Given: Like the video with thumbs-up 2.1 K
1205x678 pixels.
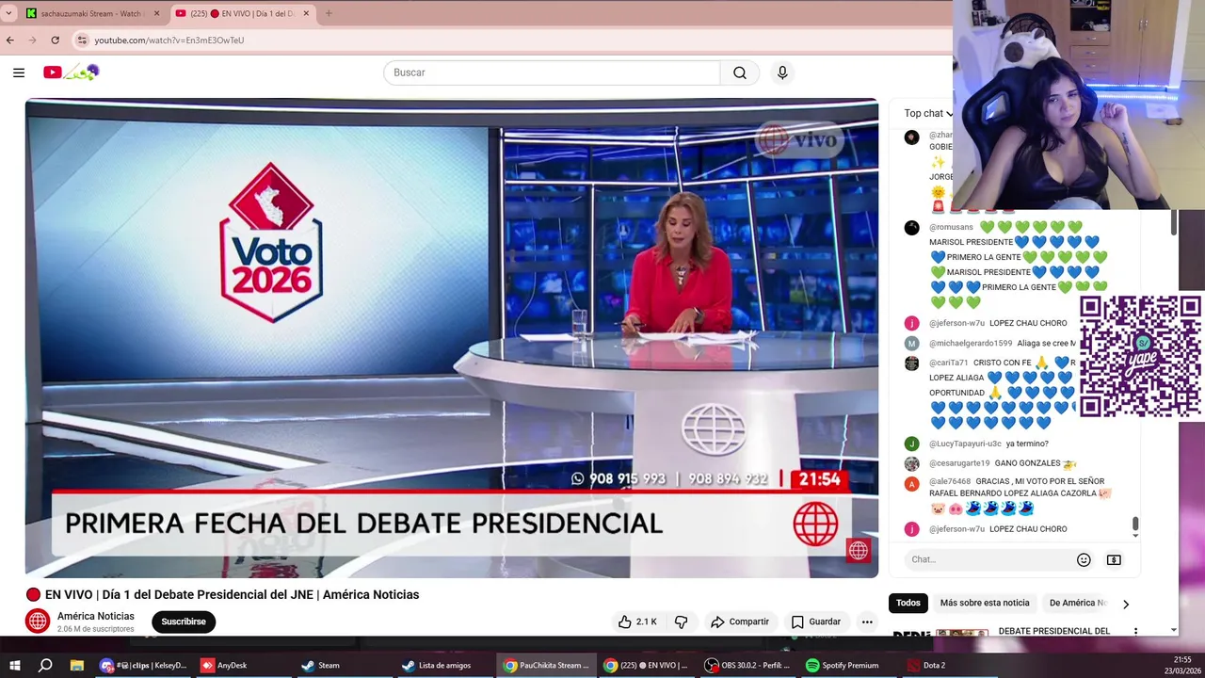Looking at the screenshot, I should tap(637, 621).
